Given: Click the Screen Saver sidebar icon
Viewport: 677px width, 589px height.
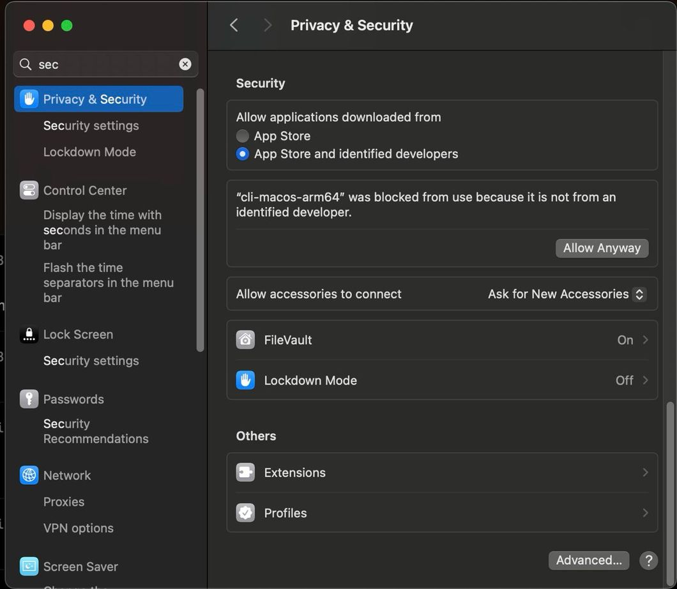Looking at the screenshot, I should (x=29, y=566).
